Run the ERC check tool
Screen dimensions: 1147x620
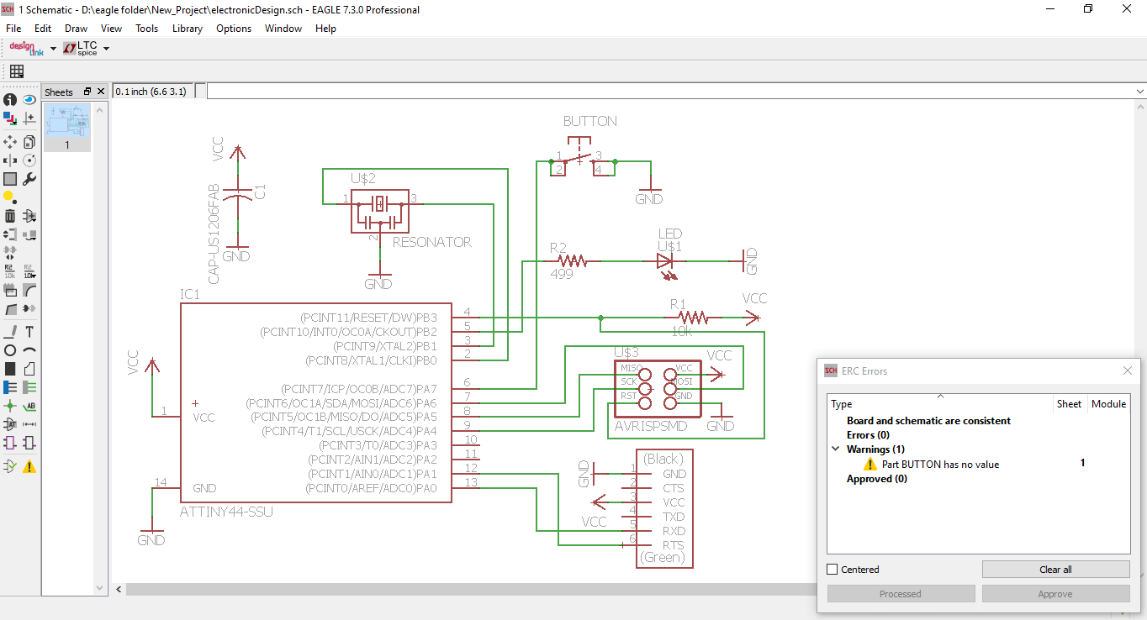10,466
